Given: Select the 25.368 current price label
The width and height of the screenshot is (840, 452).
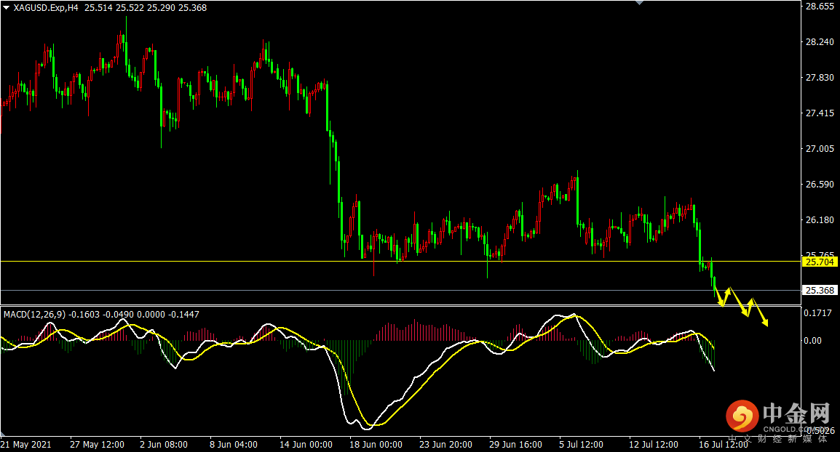Looking at the screenshot, I should click(819, 291).
